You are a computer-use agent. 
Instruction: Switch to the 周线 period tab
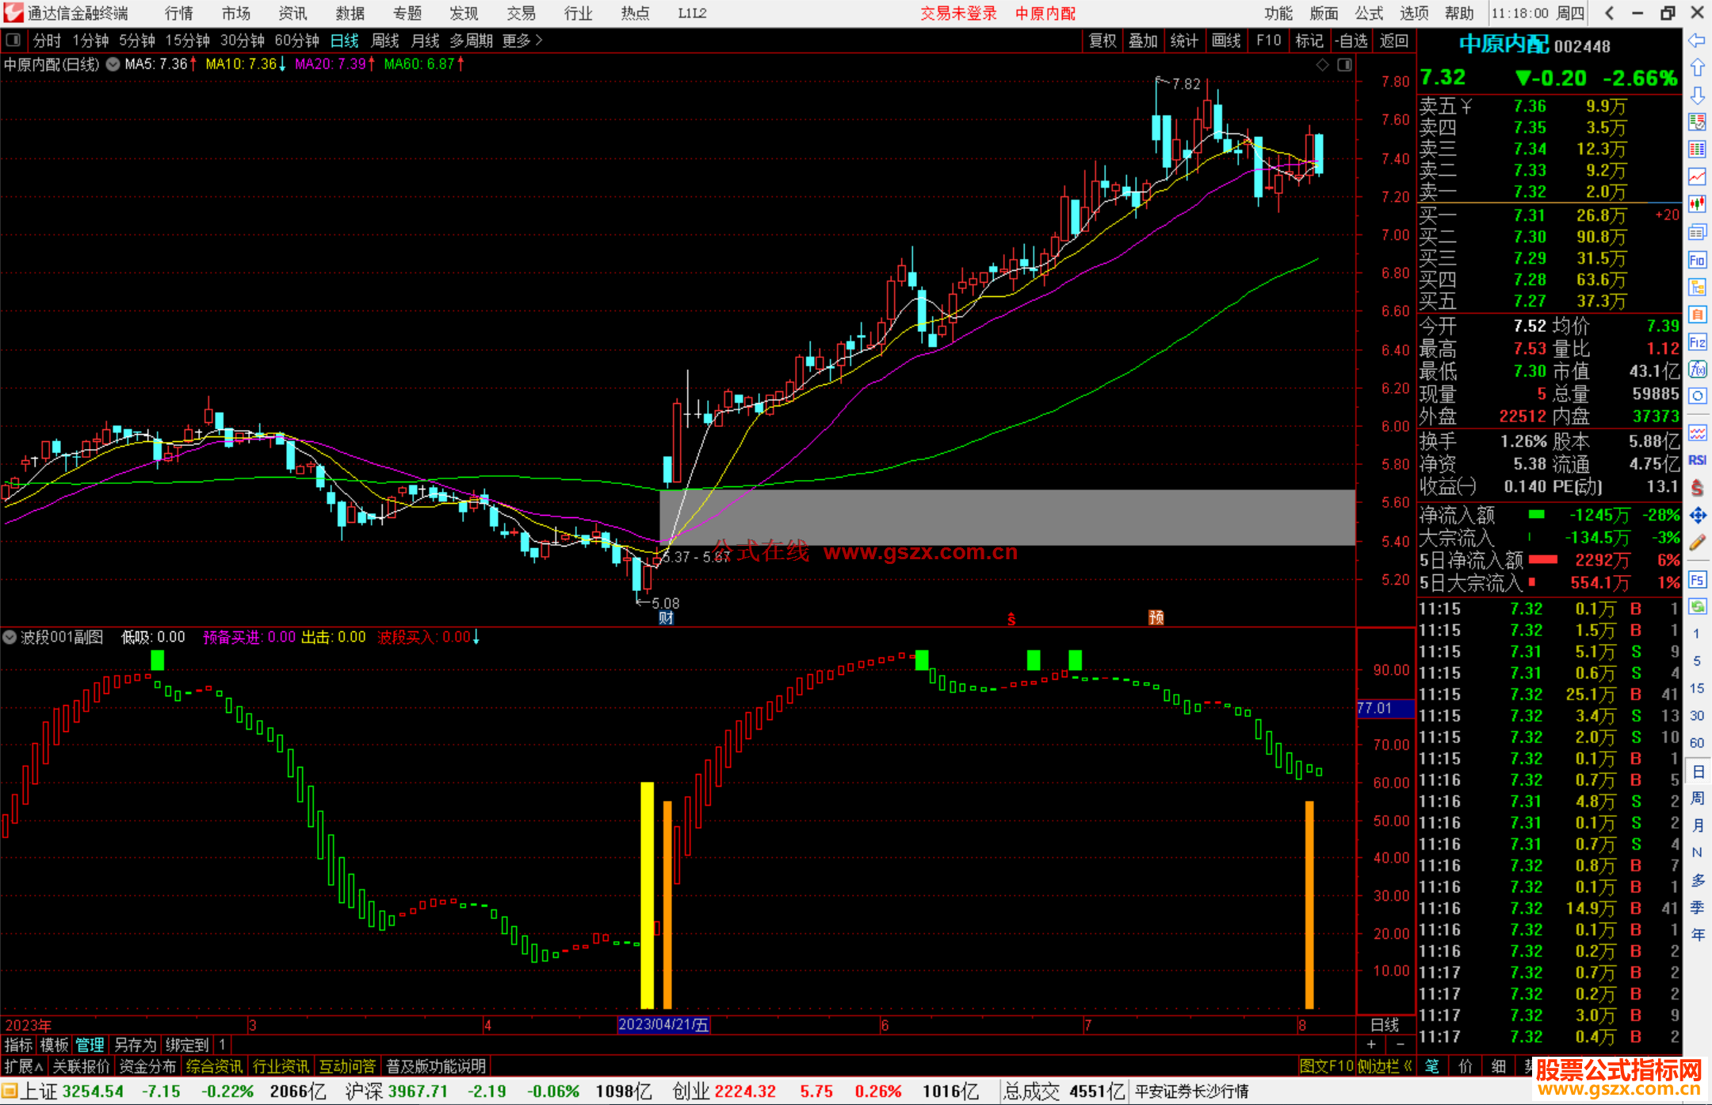tap(385, 40)
